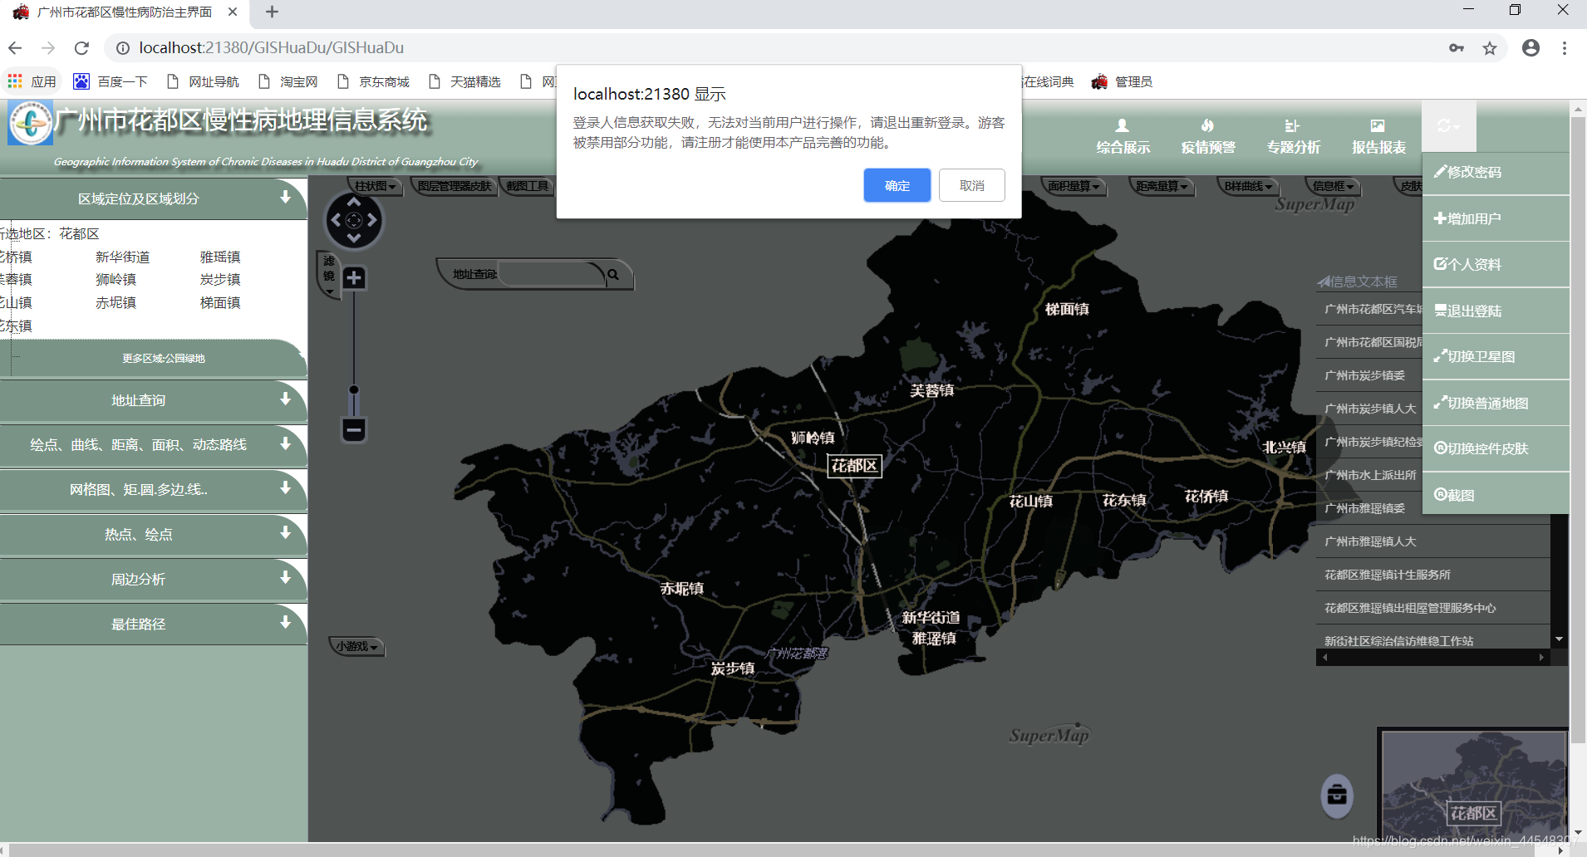The height and width of the screenshot is (857, 1587).
Task: Expand the 地址查询 accordion section
Action: click(x=154, y=400)
